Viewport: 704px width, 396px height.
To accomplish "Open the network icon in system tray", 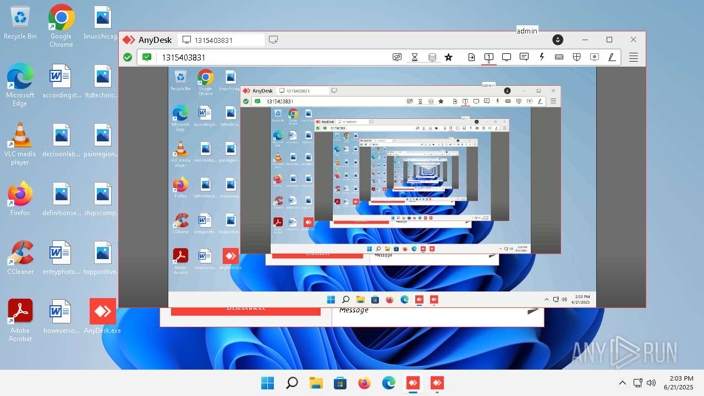I will [638, 383].
